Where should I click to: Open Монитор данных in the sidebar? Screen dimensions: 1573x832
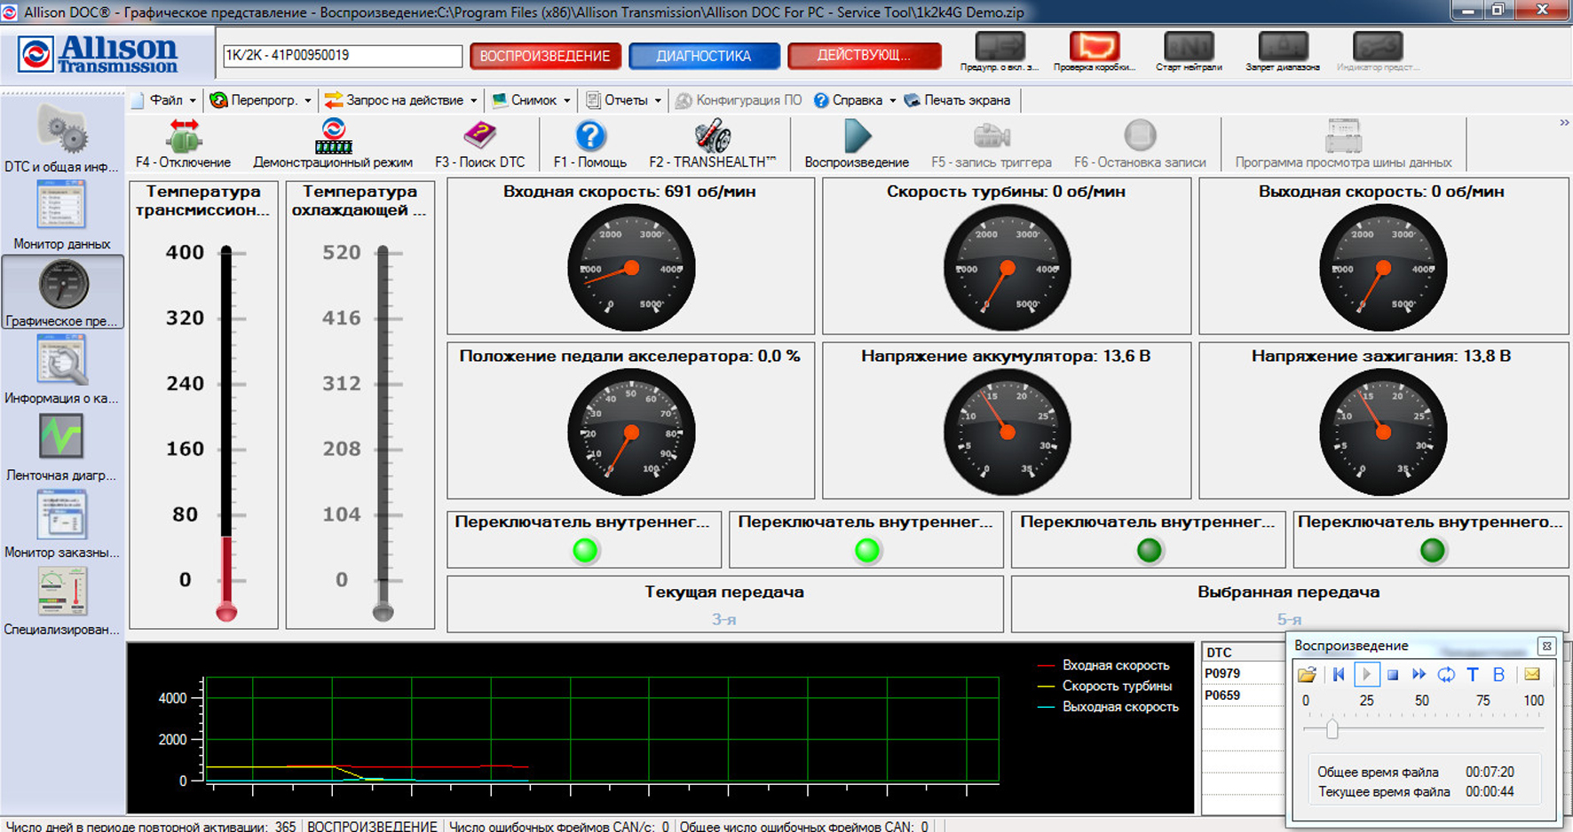point(62,215)
